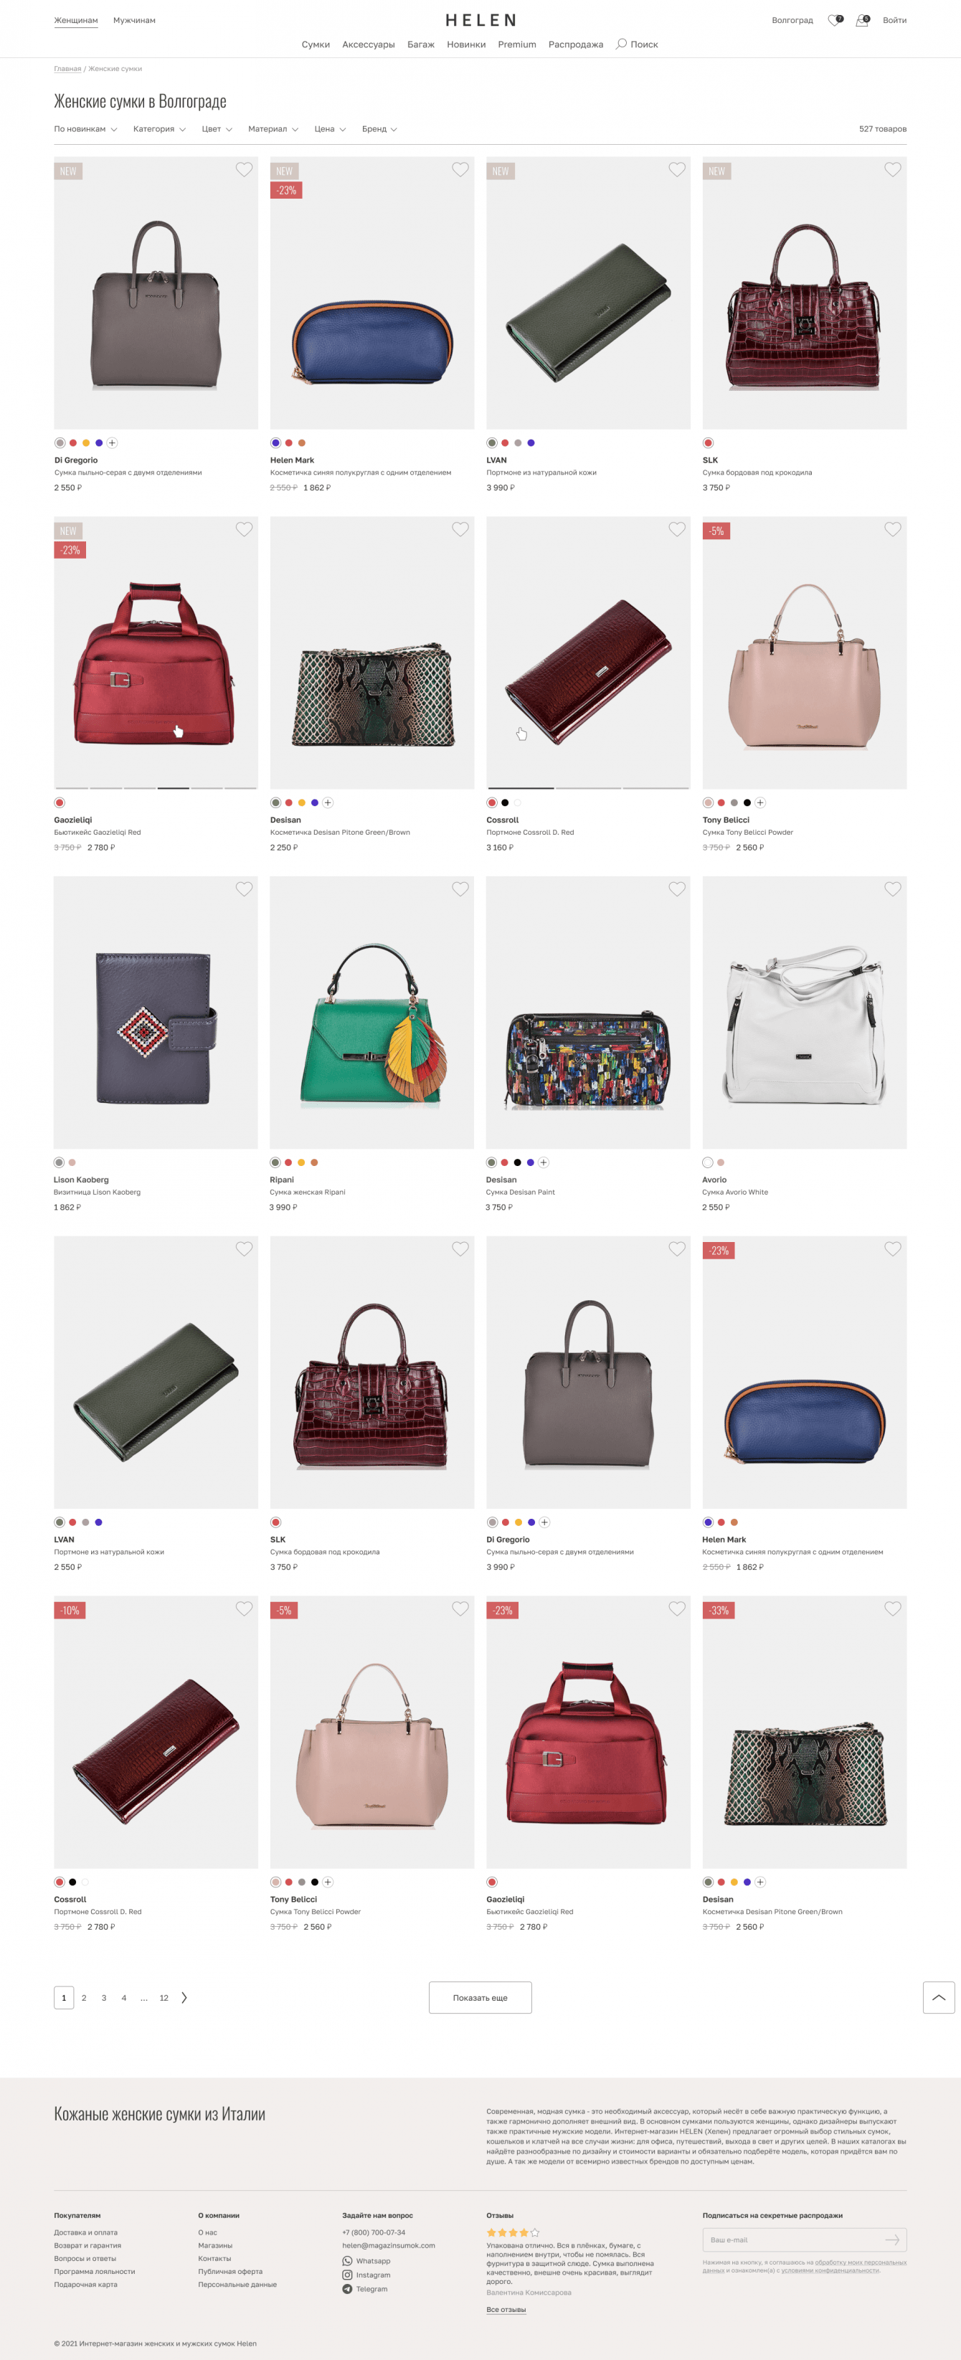This screenshot has height=2360, width=961.
Task: Open the Распродажа menu item
Action: tap(575, 44)
